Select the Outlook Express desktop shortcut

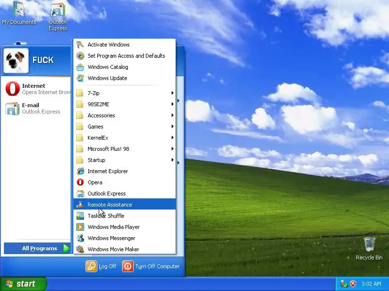click(x=58, y=16)
